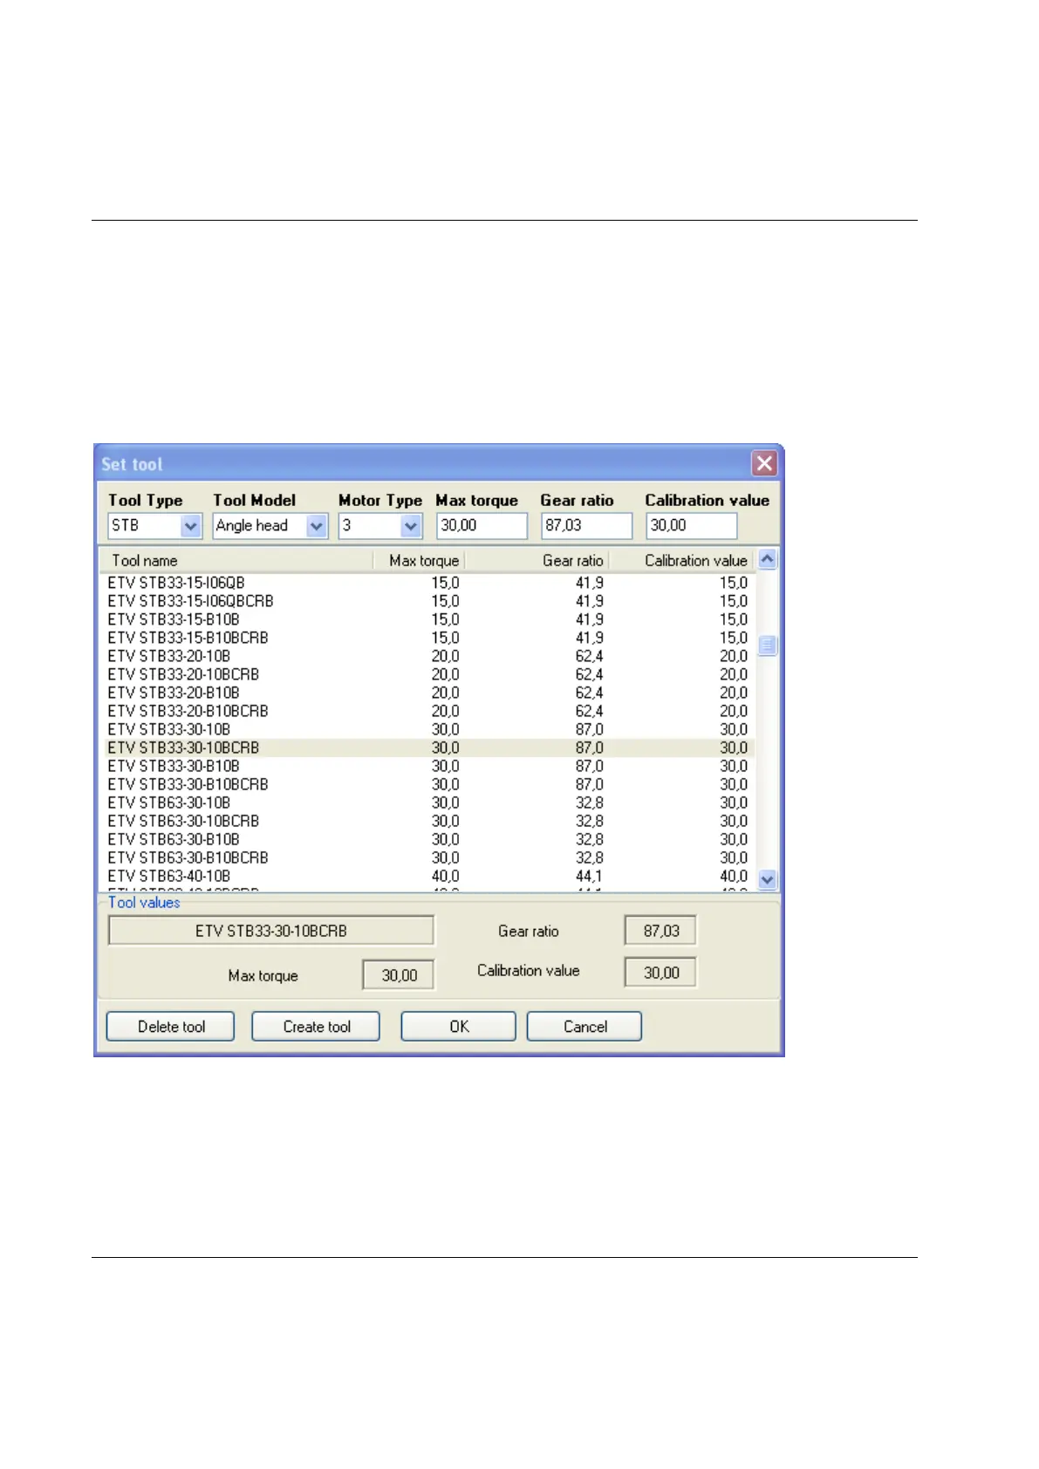Confirm with the OK button
1039x1469 pixels.
click(458, 1027)
